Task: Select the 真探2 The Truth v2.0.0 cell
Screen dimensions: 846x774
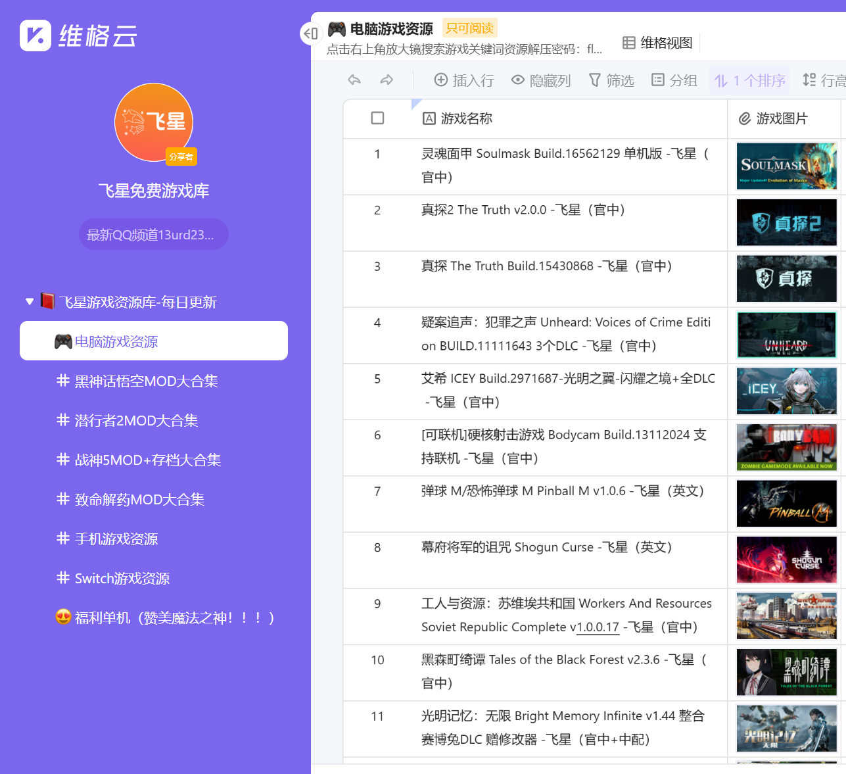Action: [569, 223]
